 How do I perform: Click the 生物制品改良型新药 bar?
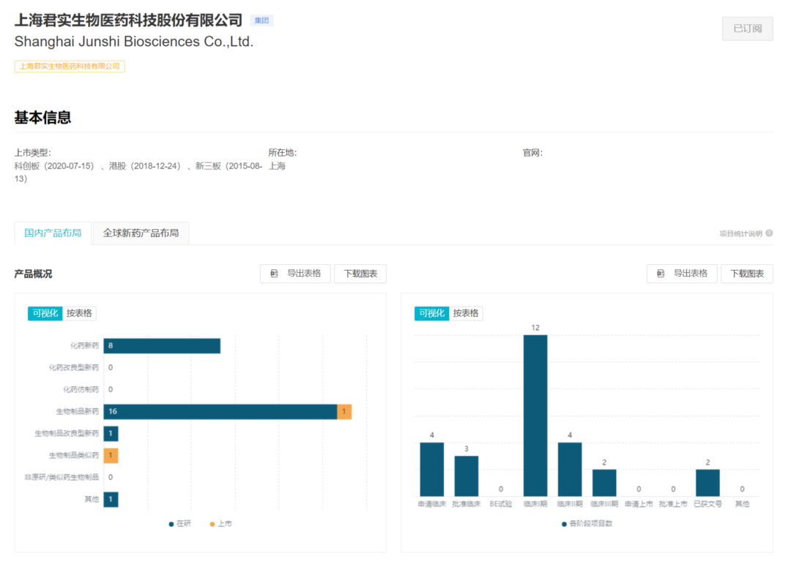pos(111,433)
